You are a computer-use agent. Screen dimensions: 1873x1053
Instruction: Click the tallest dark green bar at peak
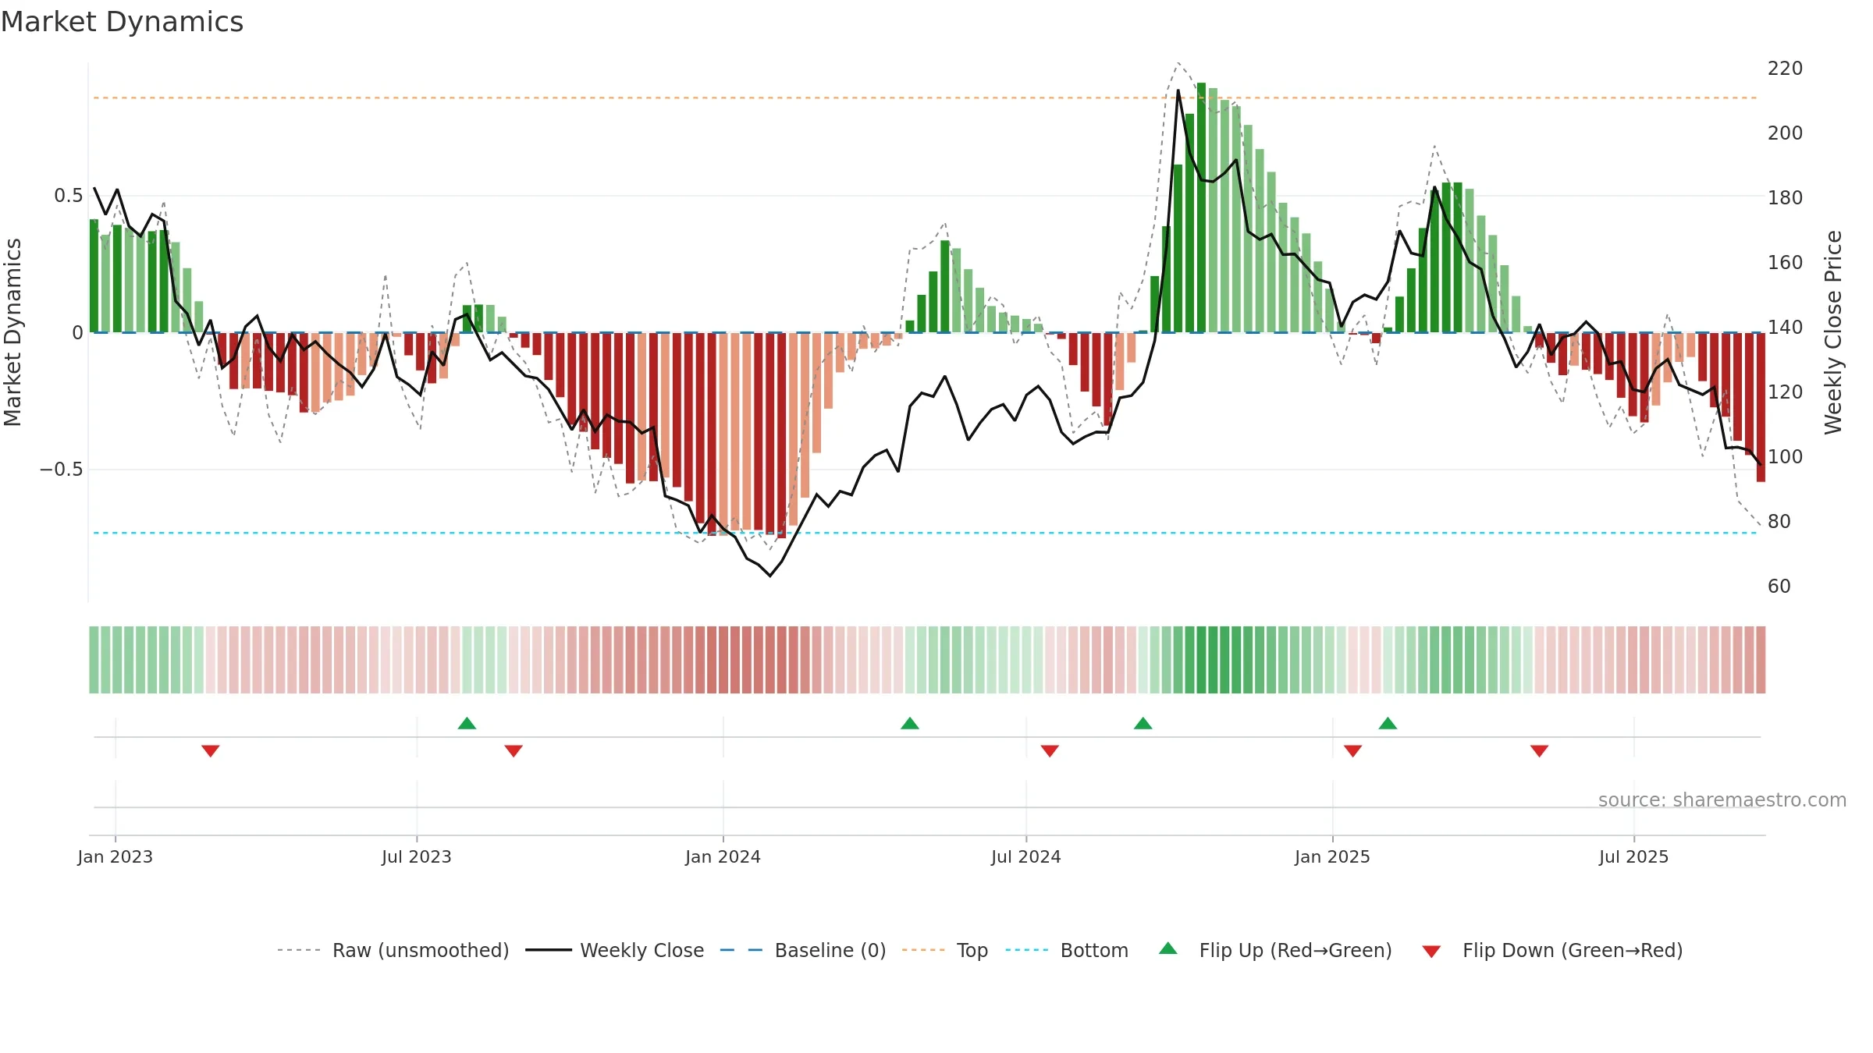(x=1202, y=207)
